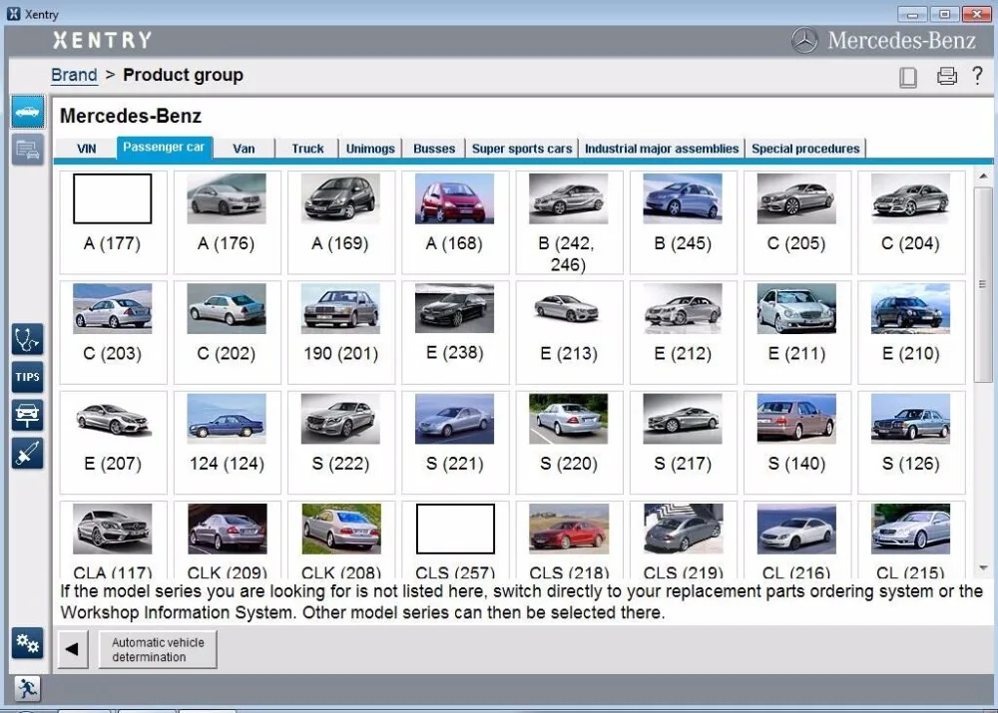Choose the A (169) model thumbnail
This screenshot has height=713, width=998.
coord(340,199)
